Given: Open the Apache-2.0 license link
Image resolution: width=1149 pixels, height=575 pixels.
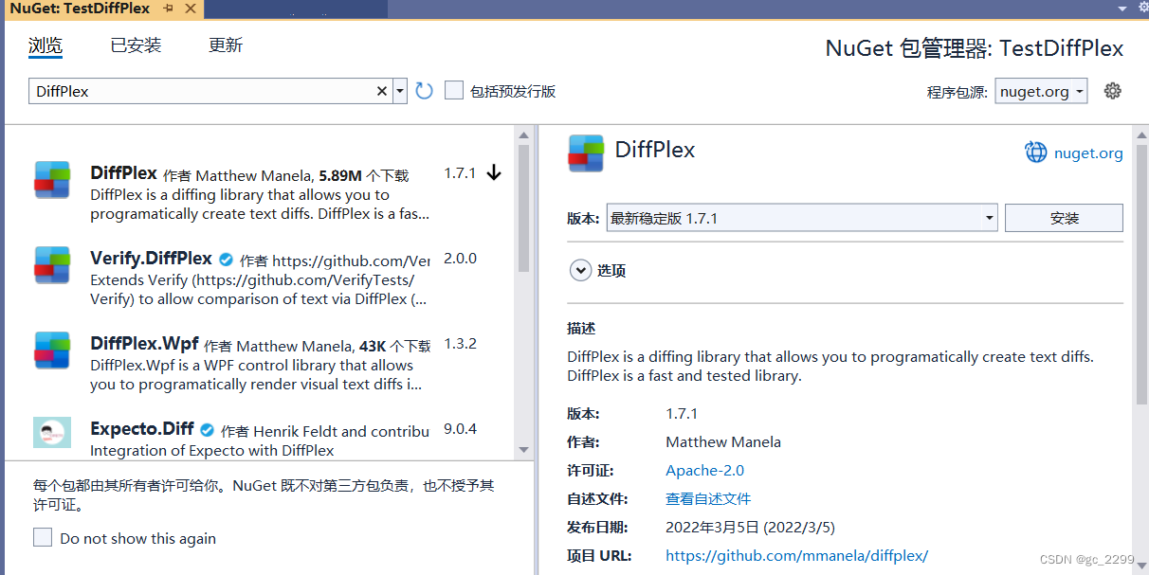Looking at the screenshot, I should pos(704,471).
